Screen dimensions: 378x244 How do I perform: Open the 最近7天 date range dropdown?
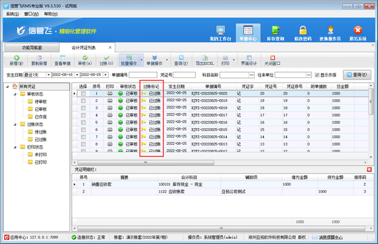[x=48, y=75]
